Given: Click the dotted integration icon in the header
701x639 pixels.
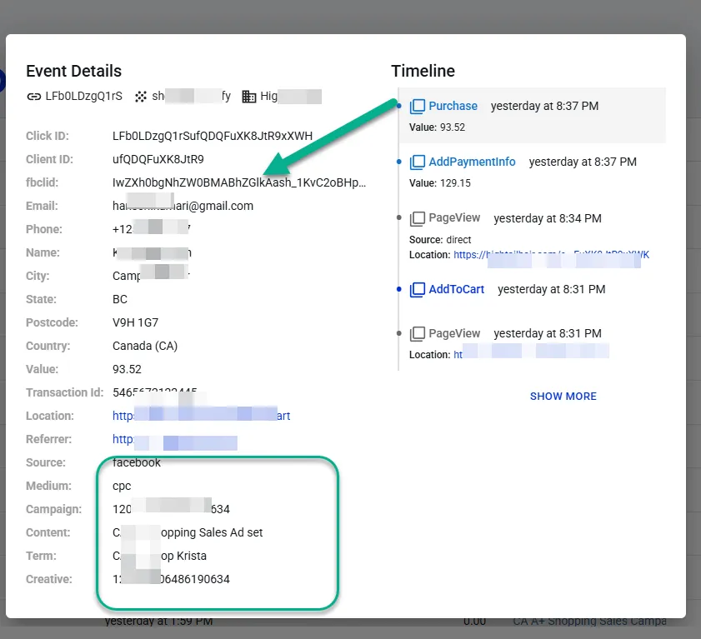Looking at the screenshot, I should click(x=141, y=97).
